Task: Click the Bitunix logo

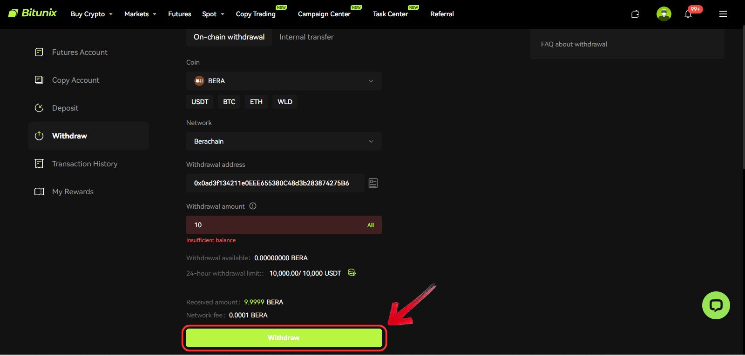Action: [32, 13]
